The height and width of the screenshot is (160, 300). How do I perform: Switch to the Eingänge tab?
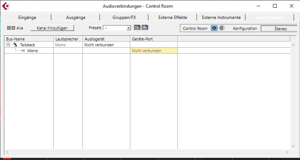coord(27,17)
